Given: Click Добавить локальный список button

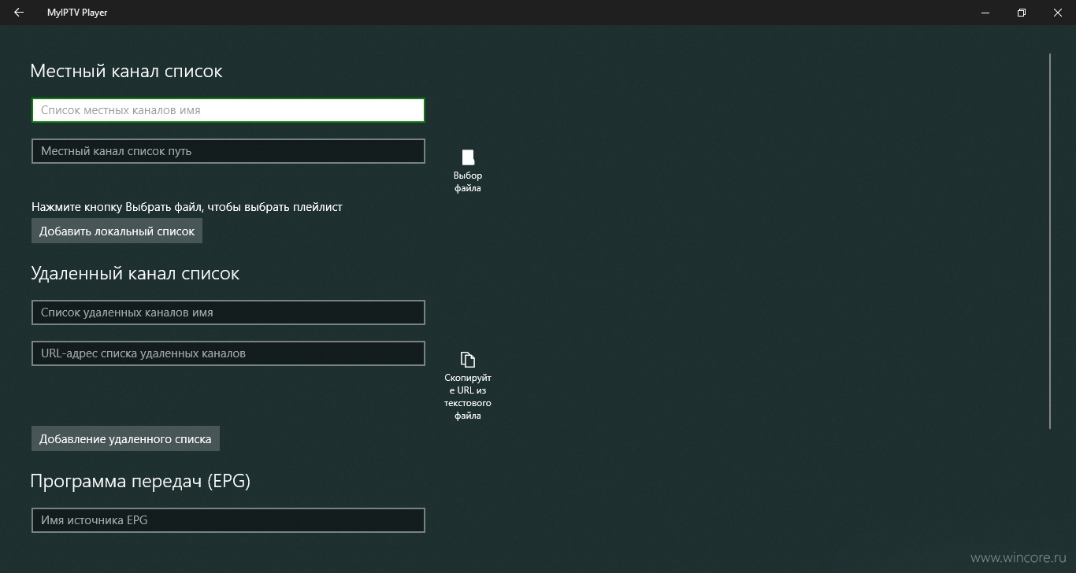Looking at the screenshot, I should (x=117, y=231).
